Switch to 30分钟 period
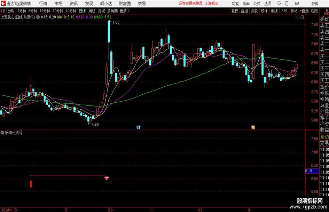329x212 pixels. click(58, 11)
